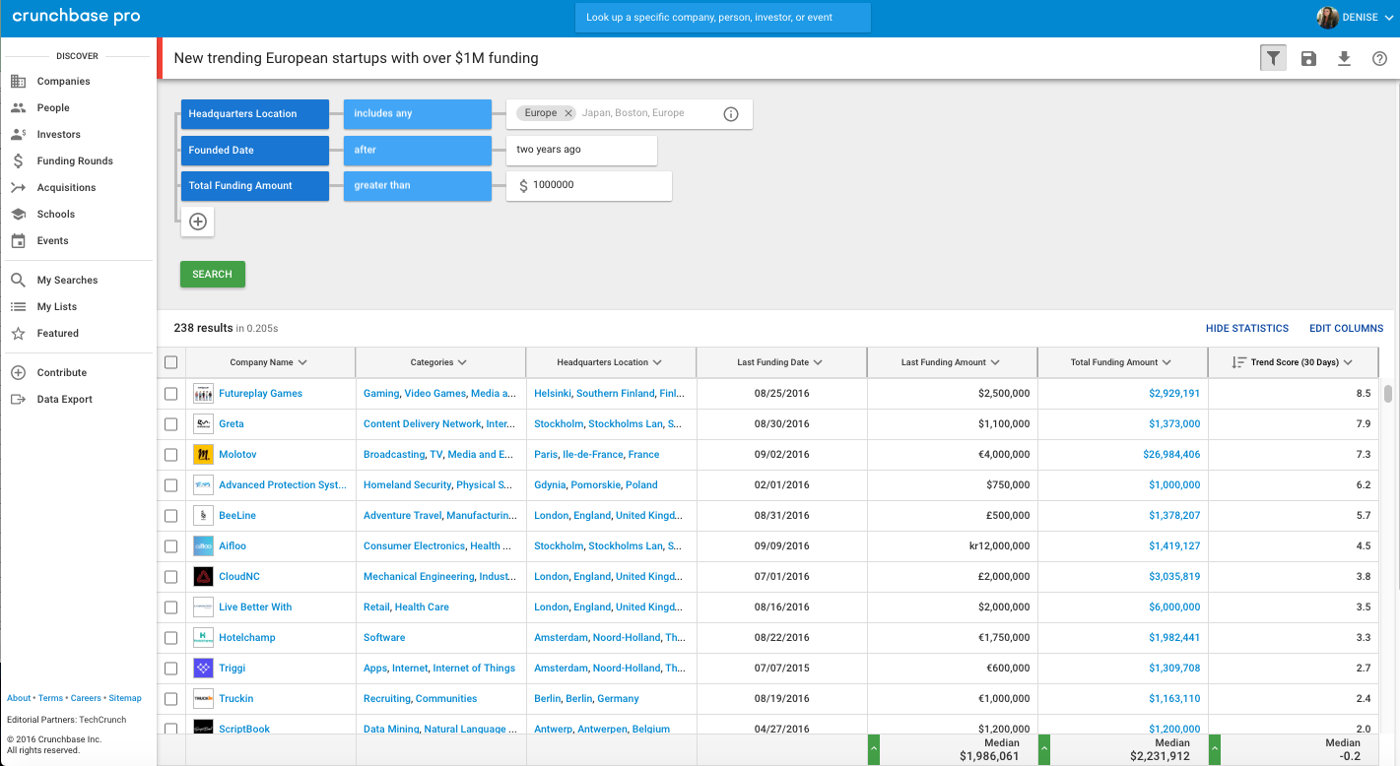
Task: Click the save search disk icon
Action: point(1308,59)
